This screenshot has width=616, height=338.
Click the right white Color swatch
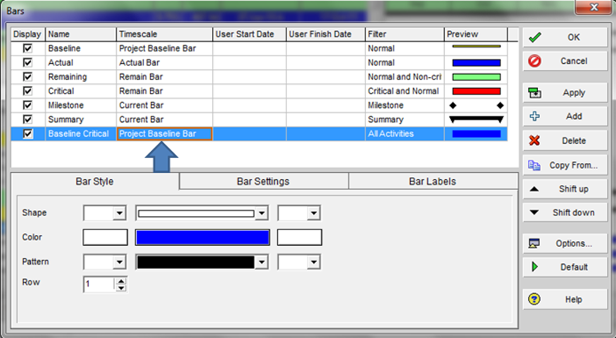pos(299,237)
